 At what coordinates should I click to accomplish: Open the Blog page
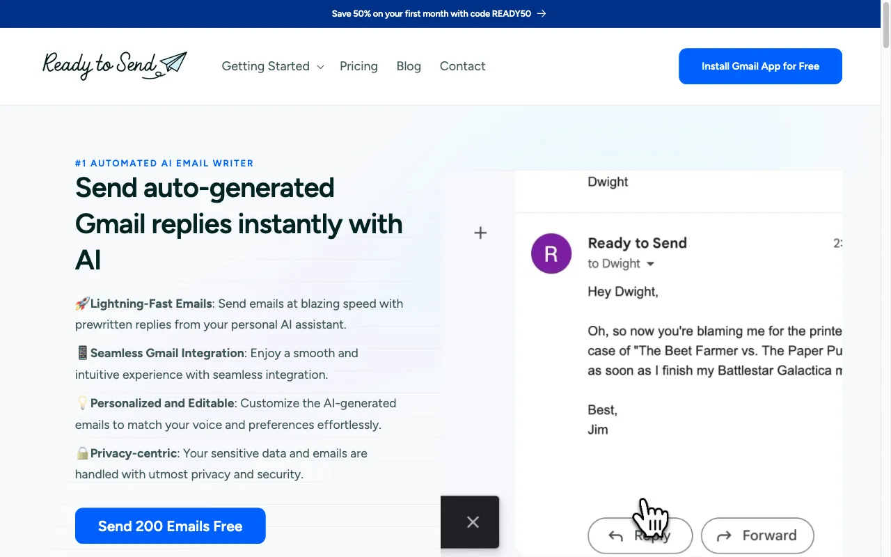pos(409,66)
